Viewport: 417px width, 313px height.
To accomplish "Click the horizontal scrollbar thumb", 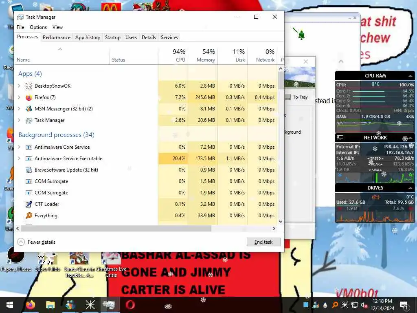I will pos(116,228).
